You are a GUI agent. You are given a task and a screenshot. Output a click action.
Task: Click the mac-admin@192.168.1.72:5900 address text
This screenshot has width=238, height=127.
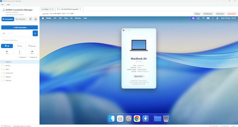[x=62, y=14]
